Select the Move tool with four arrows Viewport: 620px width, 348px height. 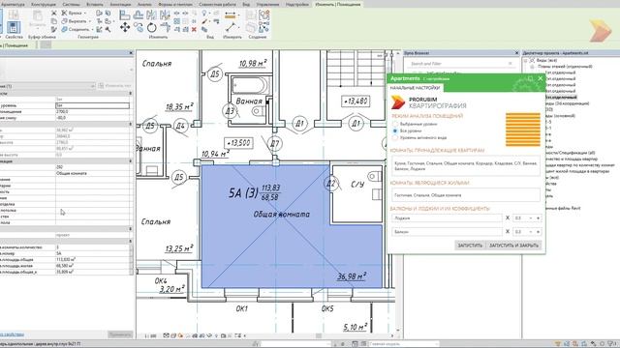pyautogui.click(x=125, y=27)
